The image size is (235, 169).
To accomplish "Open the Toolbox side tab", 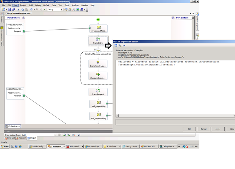I will click(1, 18).
